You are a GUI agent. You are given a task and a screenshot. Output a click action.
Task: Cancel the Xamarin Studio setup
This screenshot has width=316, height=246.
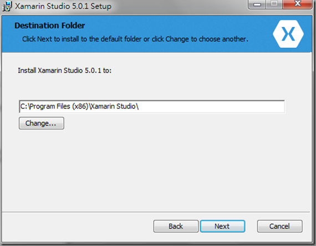(280, 226)
